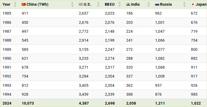Click the Japan flag icon
The width and height of the screenshot is (207, 107).
pos(193,4)
